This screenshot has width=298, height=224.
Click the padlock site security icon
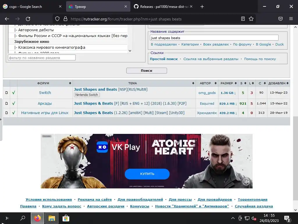[x=65, y=19]
